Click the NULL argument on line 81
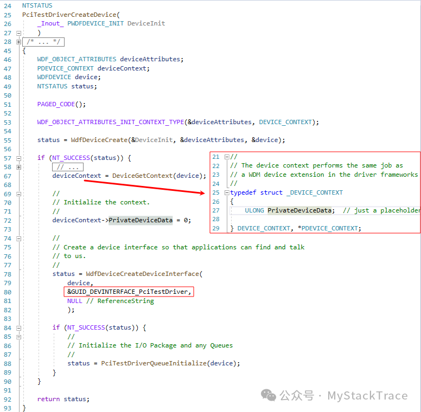The image size is (421, 412). click(x=75, y=301)
